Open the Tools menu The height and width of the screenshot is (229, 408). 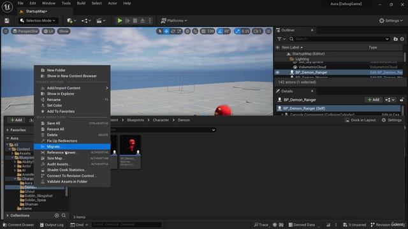(66, 3)
